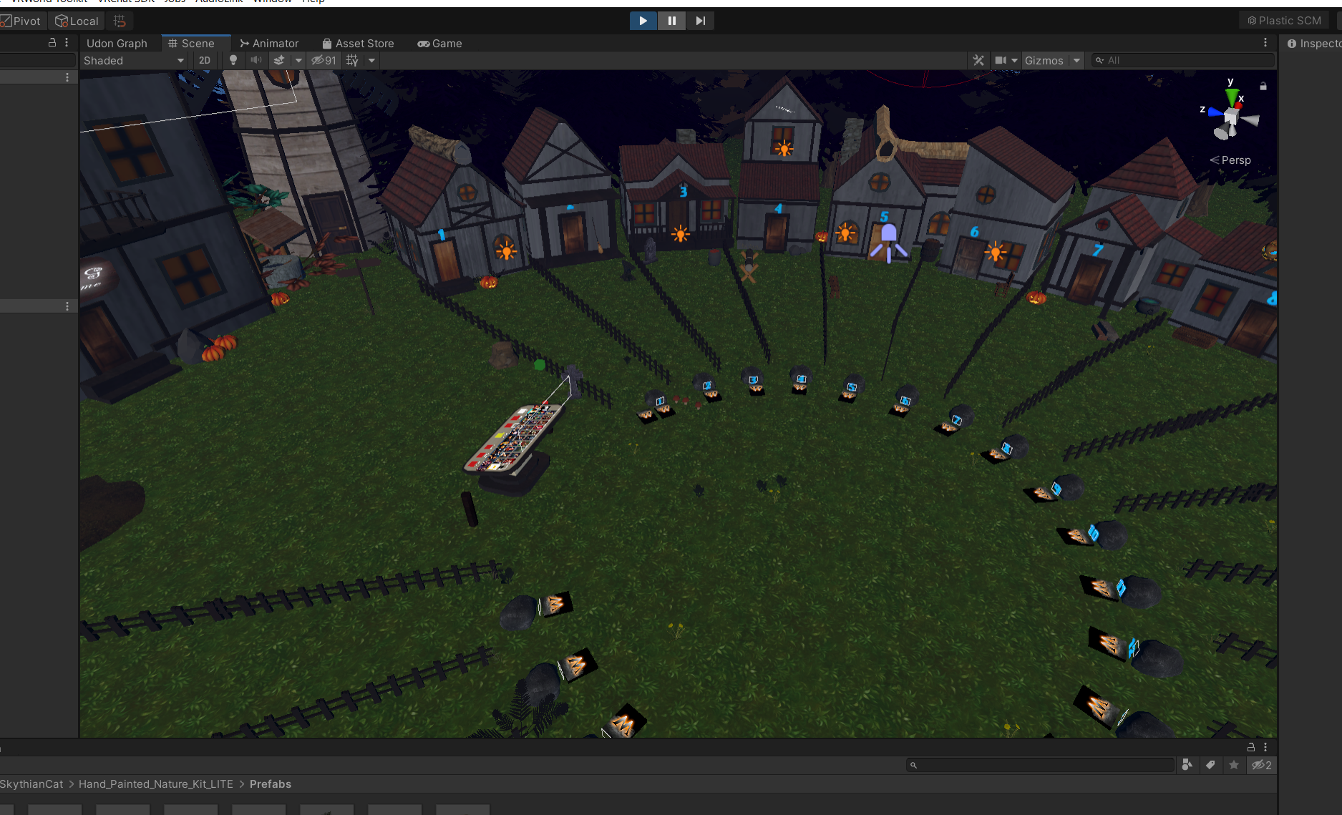Toggle 2D view mode in the scene toolbar
This screenshot has width=1342, height=815.
click(x=205, y=61)
